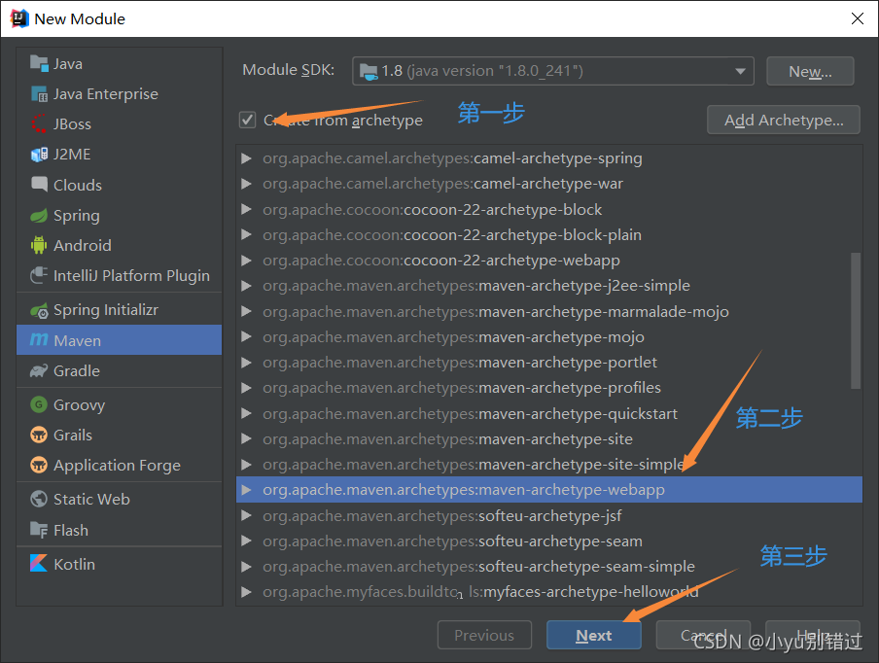The height and width of the screenshot is (663, 879).
Task: Click the Grails orange icon
Action: point(39,435)
